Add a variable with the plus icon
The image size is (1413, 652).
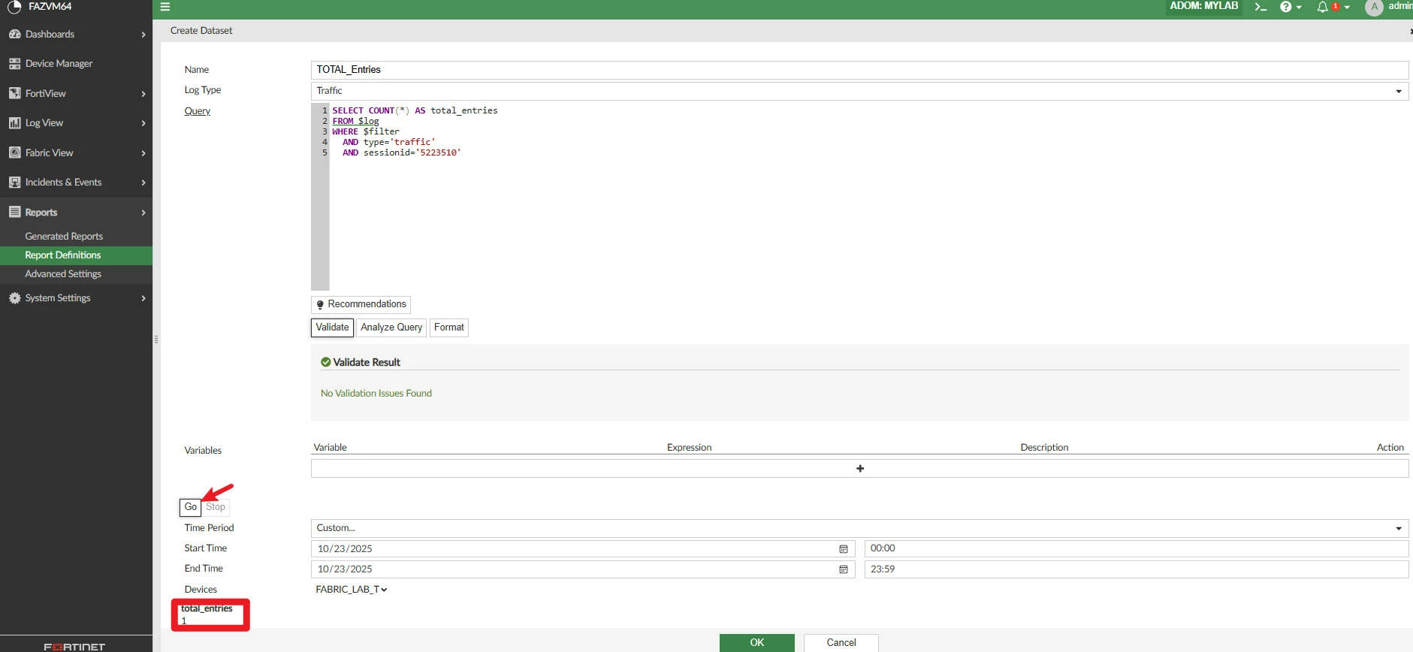pyautogui.click(x=860, y=469)
